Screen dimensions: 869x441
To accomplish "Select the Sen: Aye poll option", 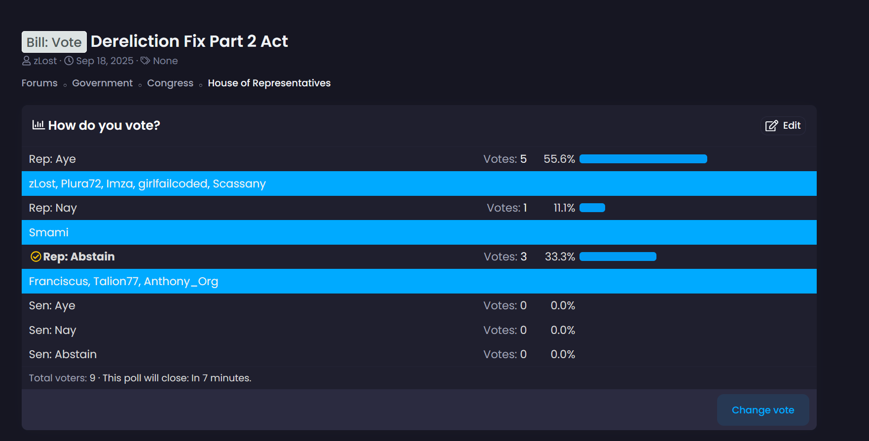I will coord(52,305).
